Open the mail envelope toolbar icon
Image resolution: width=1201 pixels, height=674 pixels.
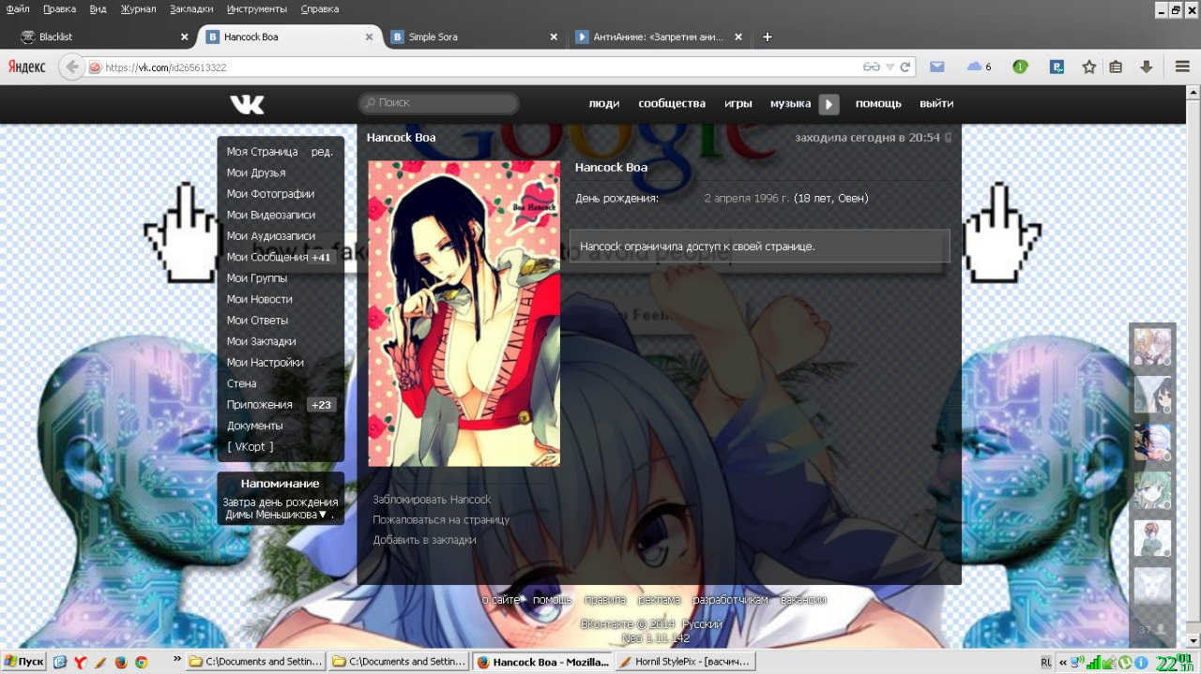pyautogui.click(x=936, y=67)
